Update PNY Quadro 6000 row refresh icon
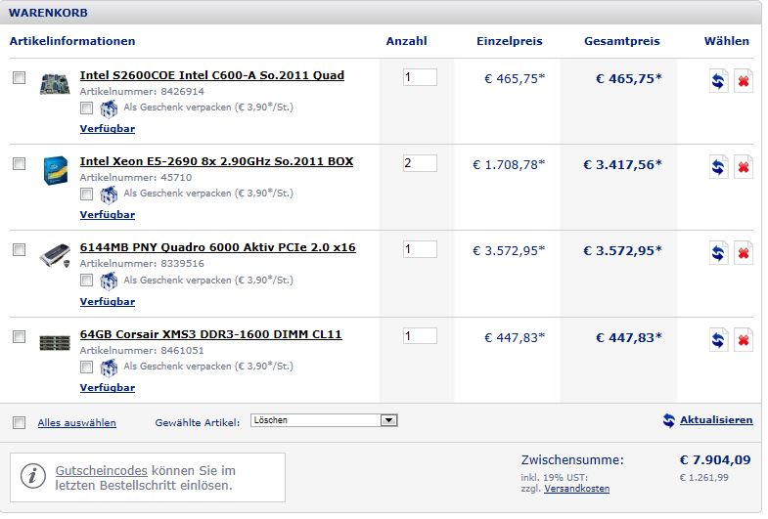This screenshot has width=768, height=519. 718,253
